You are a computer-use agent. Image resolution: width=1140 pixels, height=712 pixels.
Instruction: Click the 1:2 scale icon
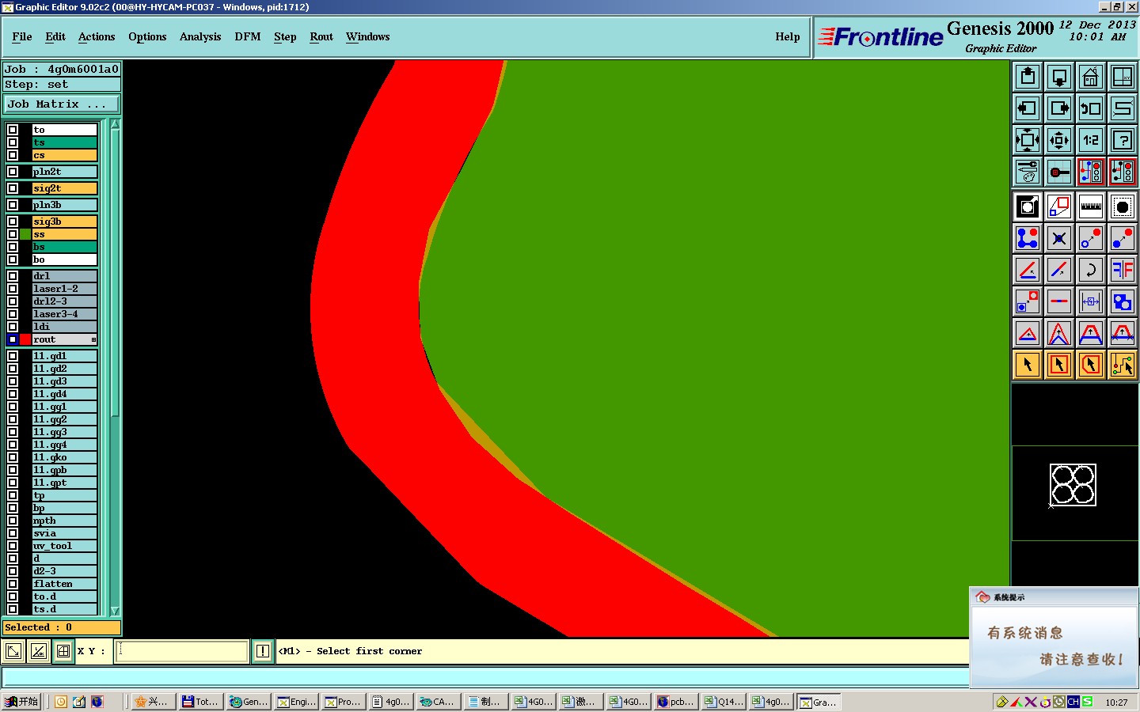click(1091, 140)
